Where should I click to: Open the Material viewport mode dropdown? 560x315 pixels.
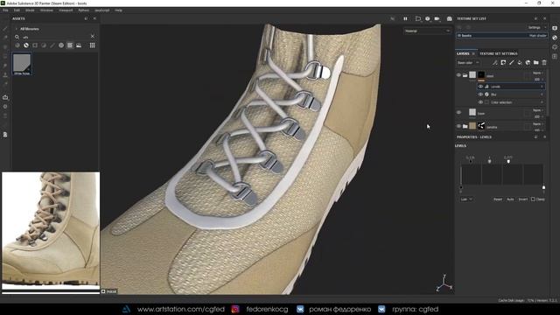pos(428,31)
